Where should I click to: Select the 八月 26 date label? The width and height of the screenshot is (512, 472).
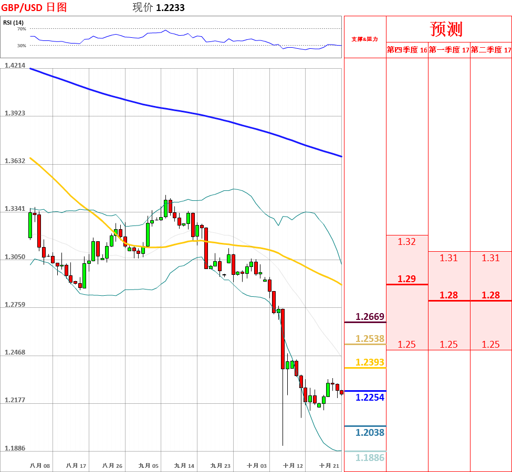(112, 466)
